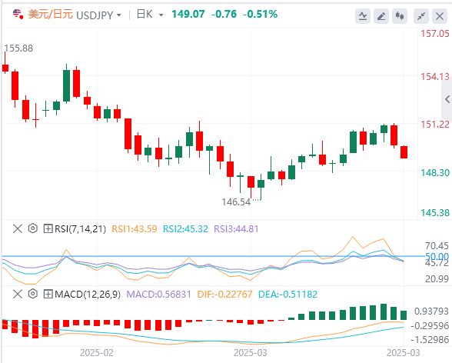This screenshot has height=363, width=452.
Task: Switch the candlestick chart type
Action: tap(400, 16)
